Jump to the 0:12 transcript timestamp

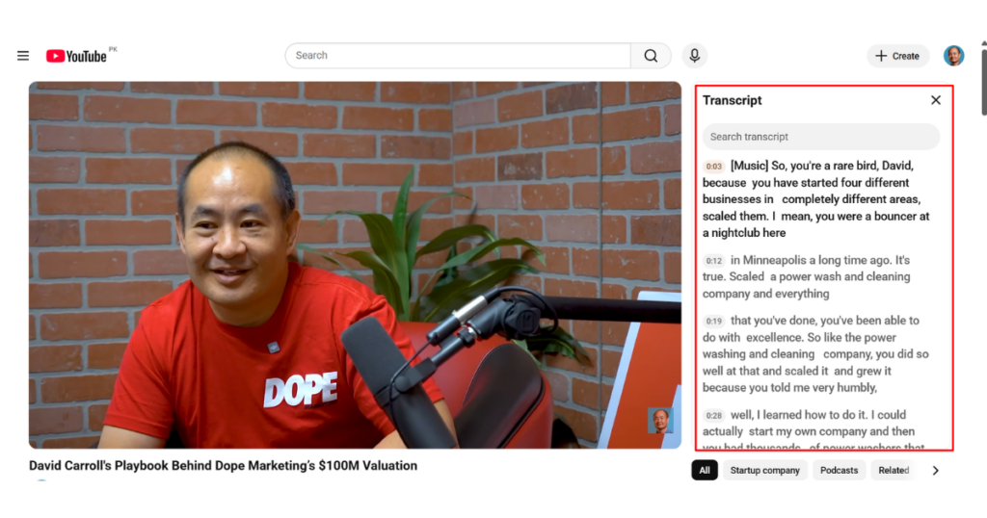pos(714,261)
